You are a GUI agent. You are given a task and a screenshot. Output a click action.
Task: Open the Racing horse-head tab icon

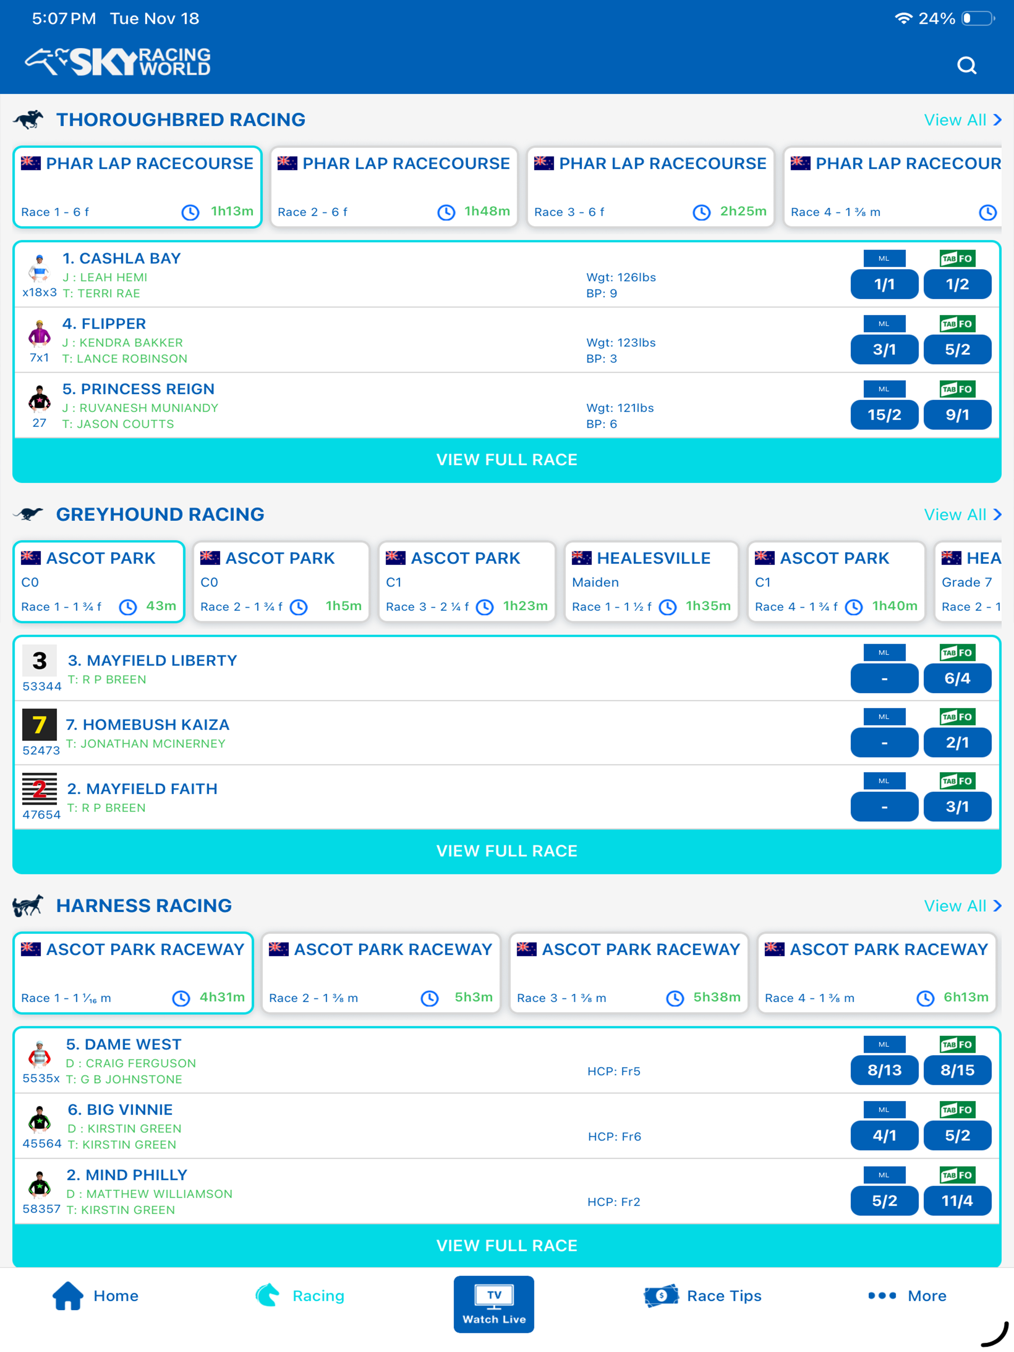pyautogui.click(x=268, y=1295)
